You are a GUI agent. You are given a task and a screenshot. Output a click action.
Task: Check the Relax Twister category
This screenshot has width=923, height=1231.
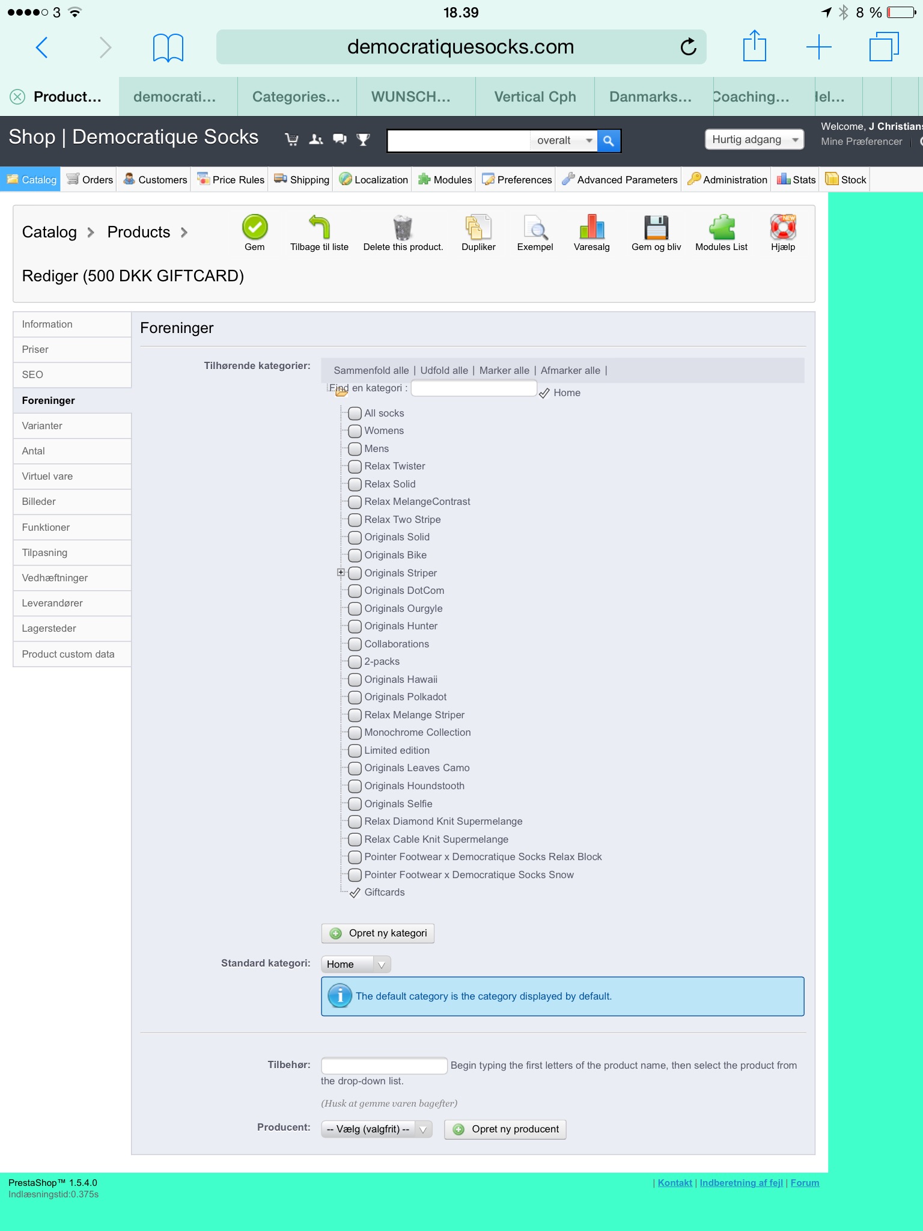point(355,466)
